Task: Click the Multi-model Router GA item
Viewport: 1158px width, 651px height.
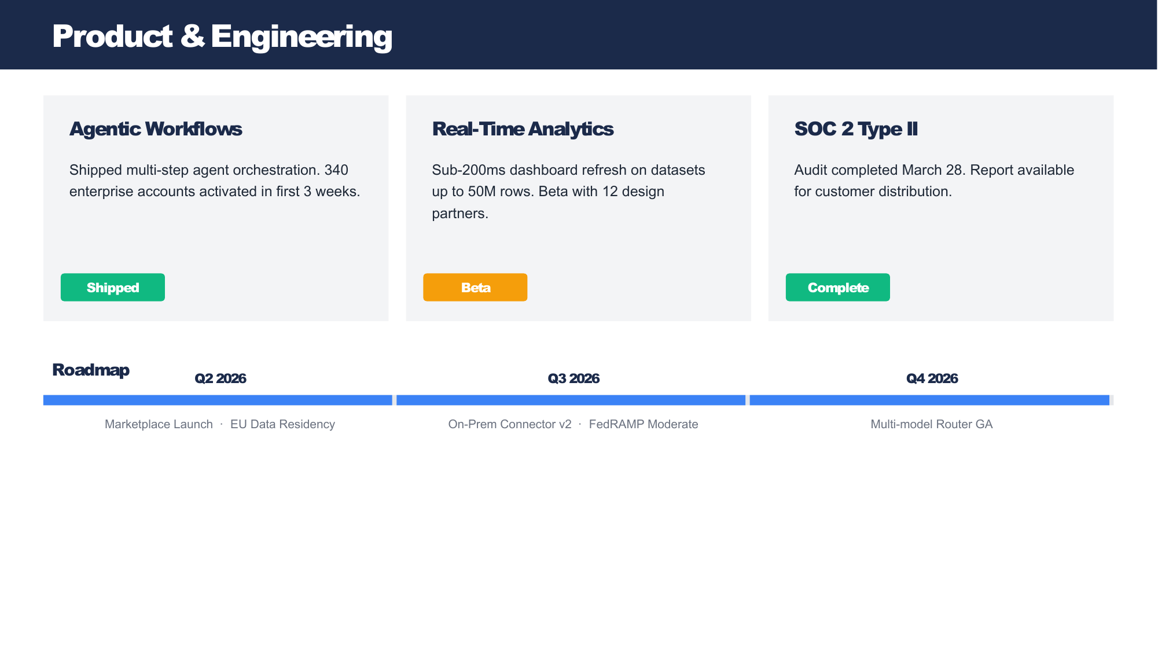Action: click(932, 424)
